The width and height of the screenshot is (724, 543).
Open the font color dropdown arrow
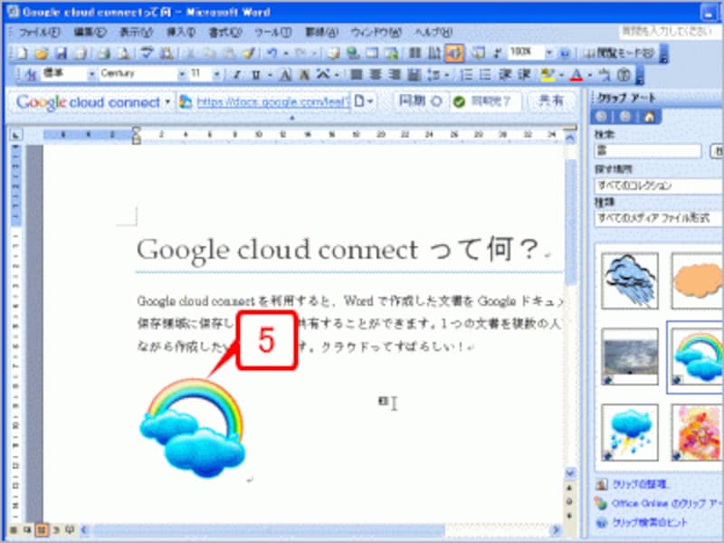[x=589, y=74]
